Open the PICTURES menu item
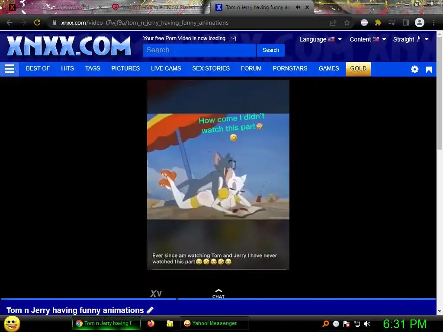Image resolution: width=443 pixels, height=332 pixels. pyautogui.click(x=125, y=69)
